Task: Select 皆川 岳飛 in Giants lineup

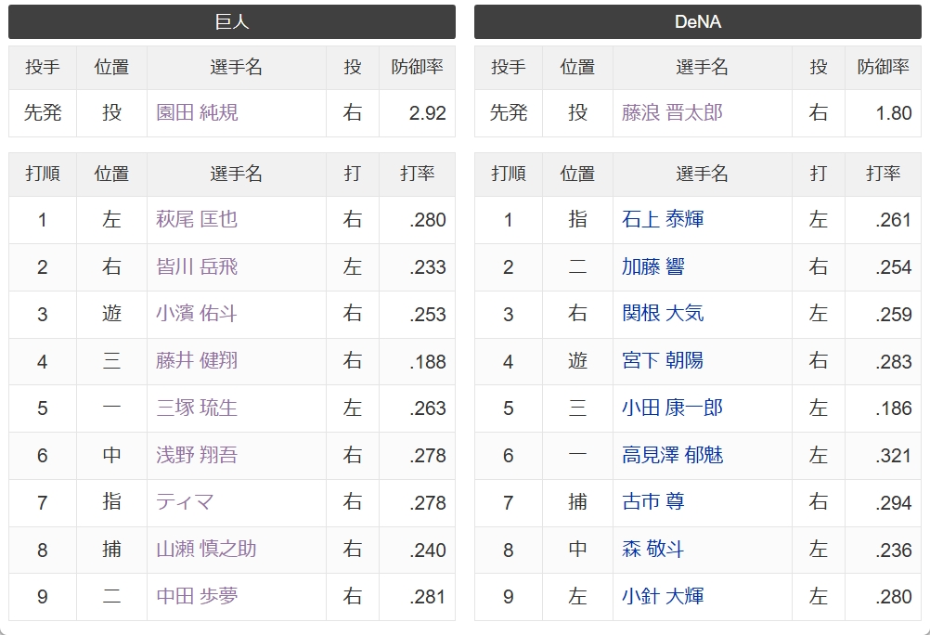Action: 197,267
